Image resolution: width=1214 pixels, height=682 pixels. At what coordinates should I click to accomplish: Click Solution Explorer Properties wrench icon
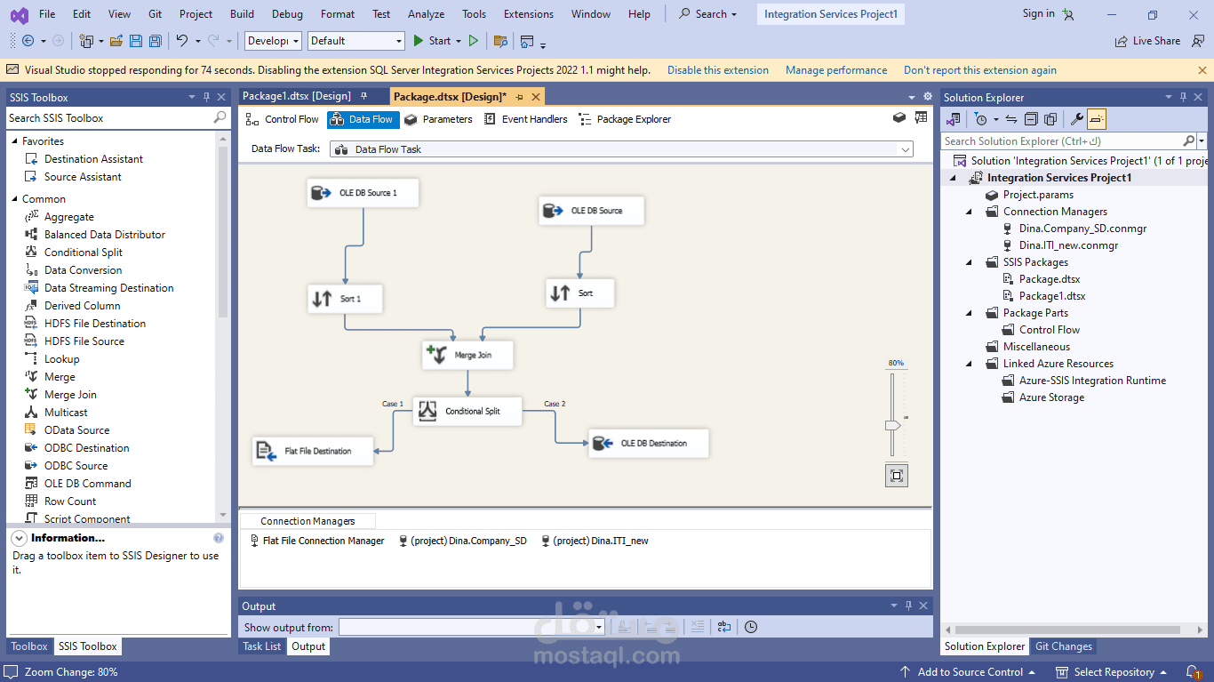click(1075, 119)
